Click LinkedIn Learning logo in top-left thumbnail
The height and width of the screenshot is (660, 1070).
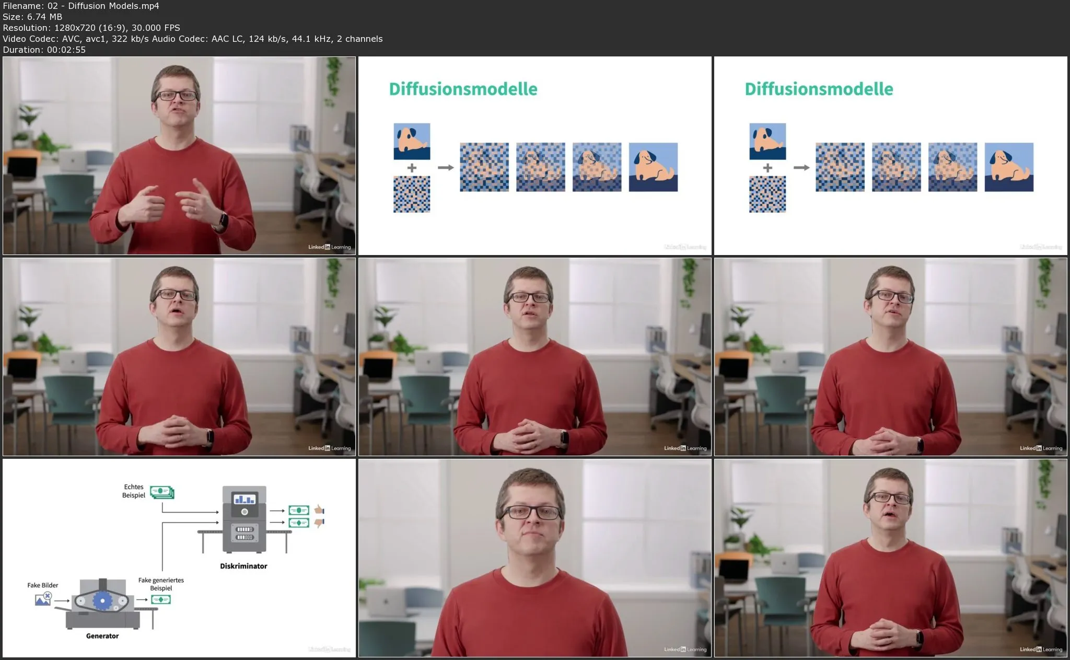(x=329, y=247)
